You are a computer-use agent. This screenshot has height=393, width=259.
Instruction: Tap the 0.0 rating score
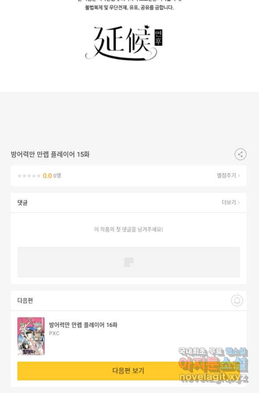47,176
